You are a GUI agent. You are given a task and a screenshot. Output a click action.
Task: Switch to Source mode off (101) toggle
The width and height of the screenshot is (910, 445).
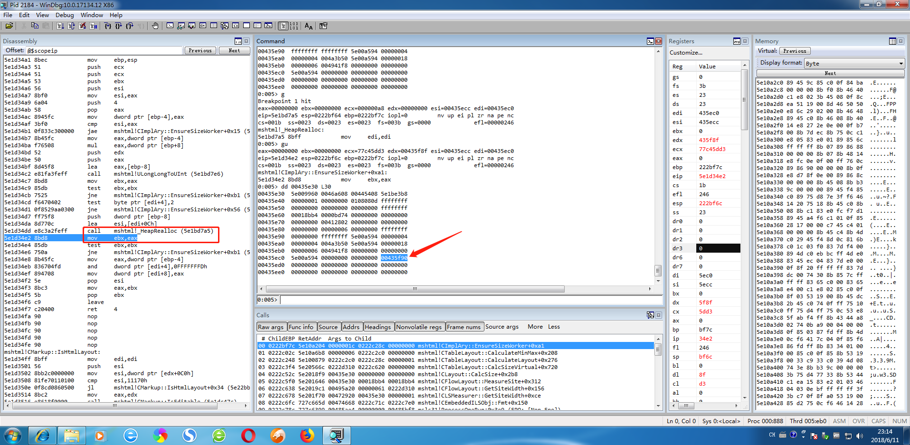point(294,26)
